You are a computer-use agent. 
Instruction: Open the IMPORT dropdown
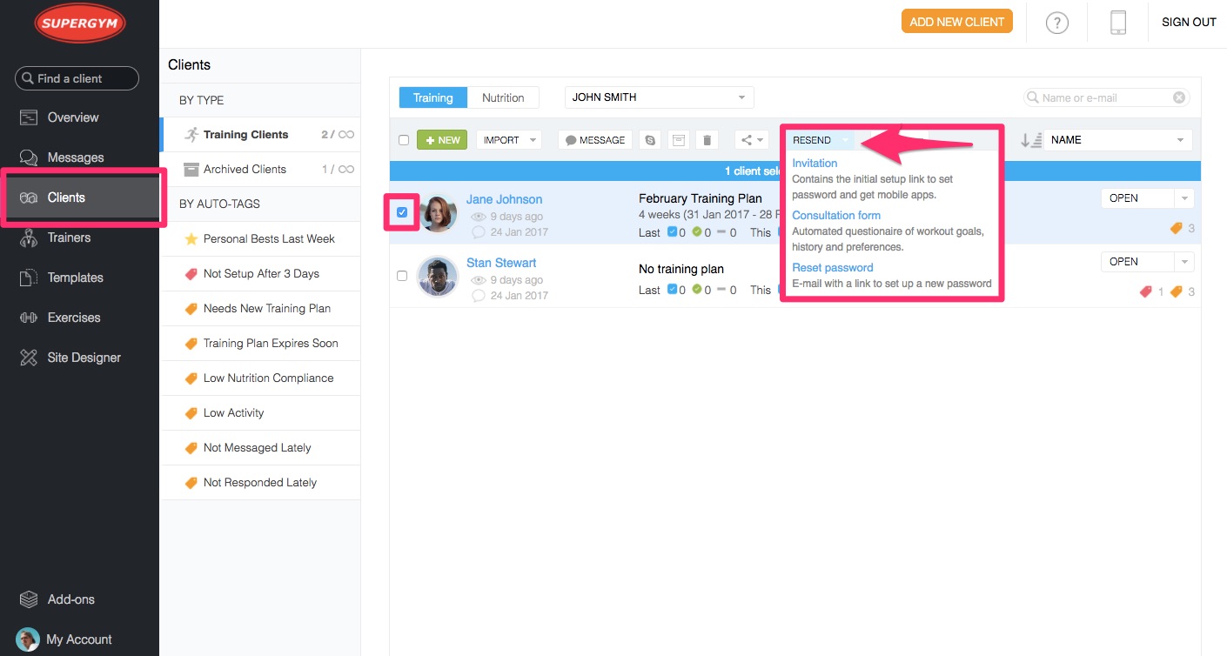pos(509,140)
